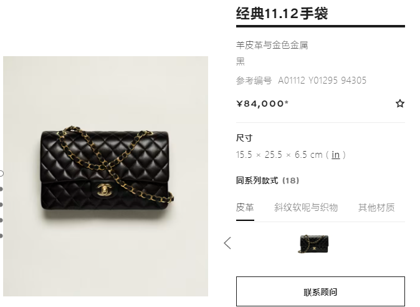
Task: Click the reference number A01112 Y01295 94305
Action: pyautogui.click(x=322, y=80)
